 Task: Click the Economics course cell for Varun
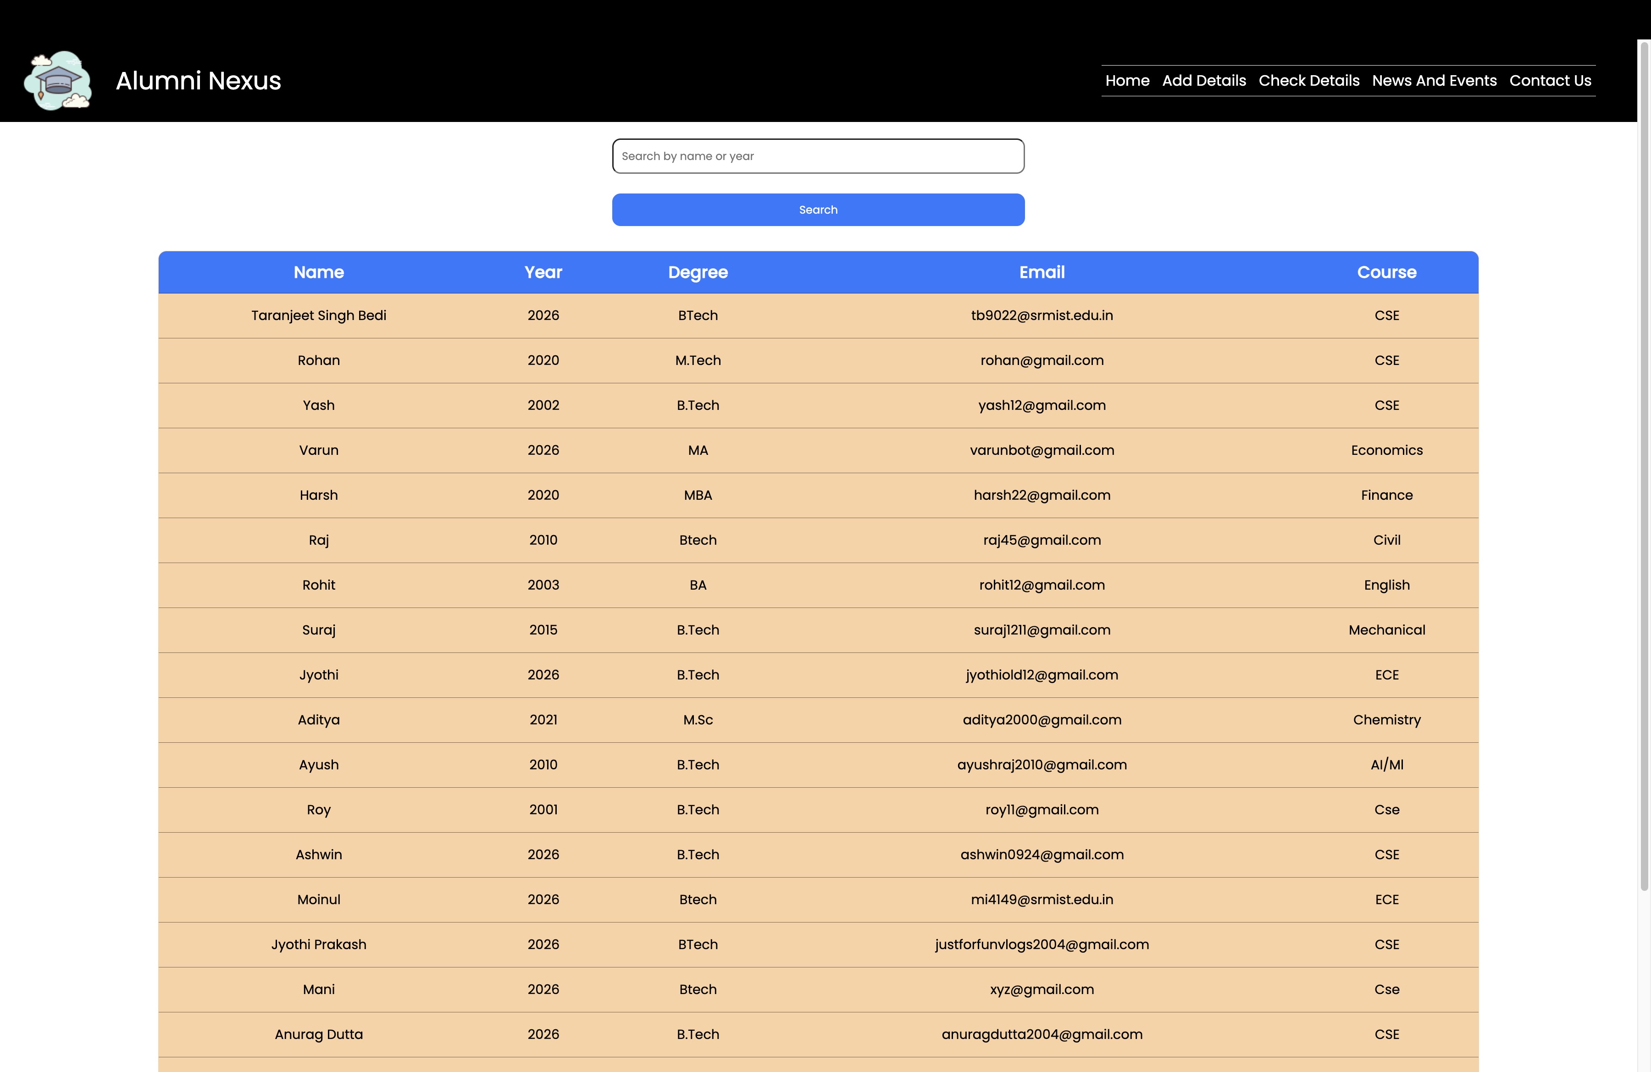pyautogui.click(x=1386, y=450)
